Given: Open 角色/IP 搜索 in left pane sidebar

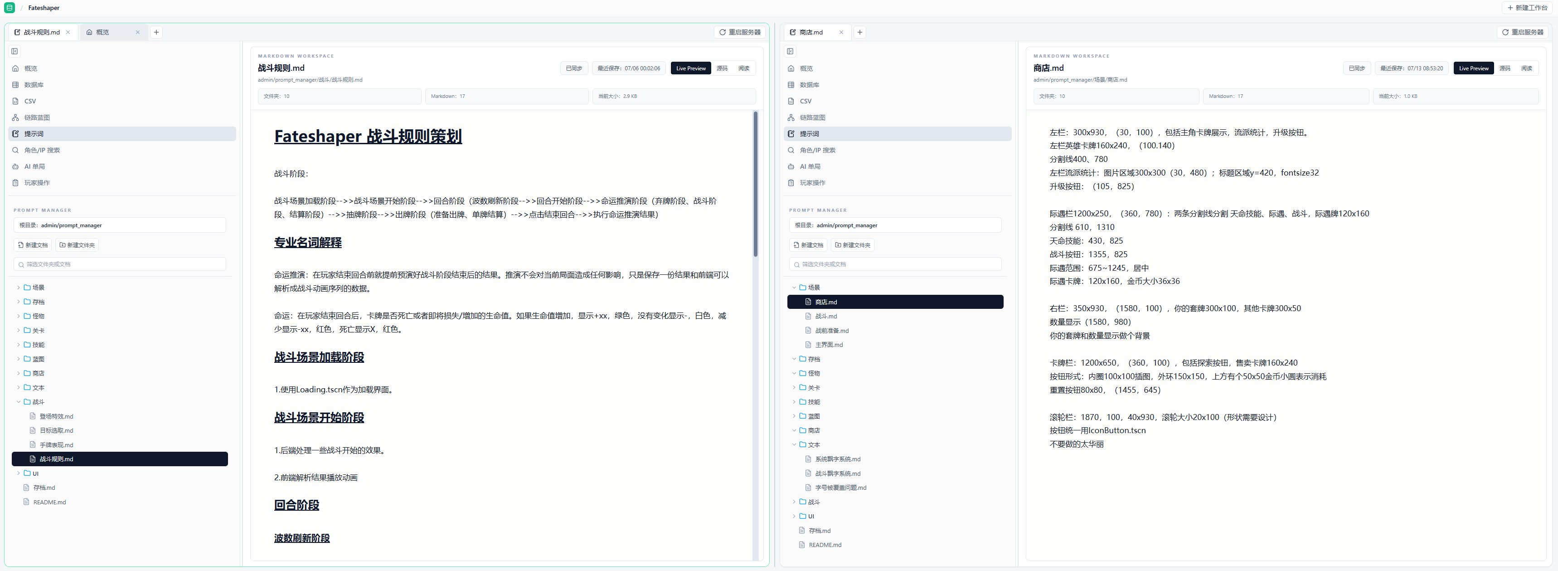Looking at the screenshot, I should [x=122, y=150].
